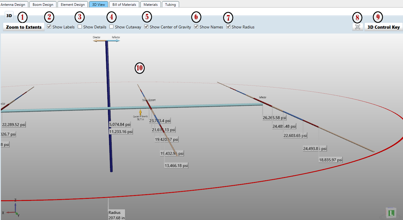Uncheck Show Center of Gravity
Screen dimensions: 403x220
[146, 27]
